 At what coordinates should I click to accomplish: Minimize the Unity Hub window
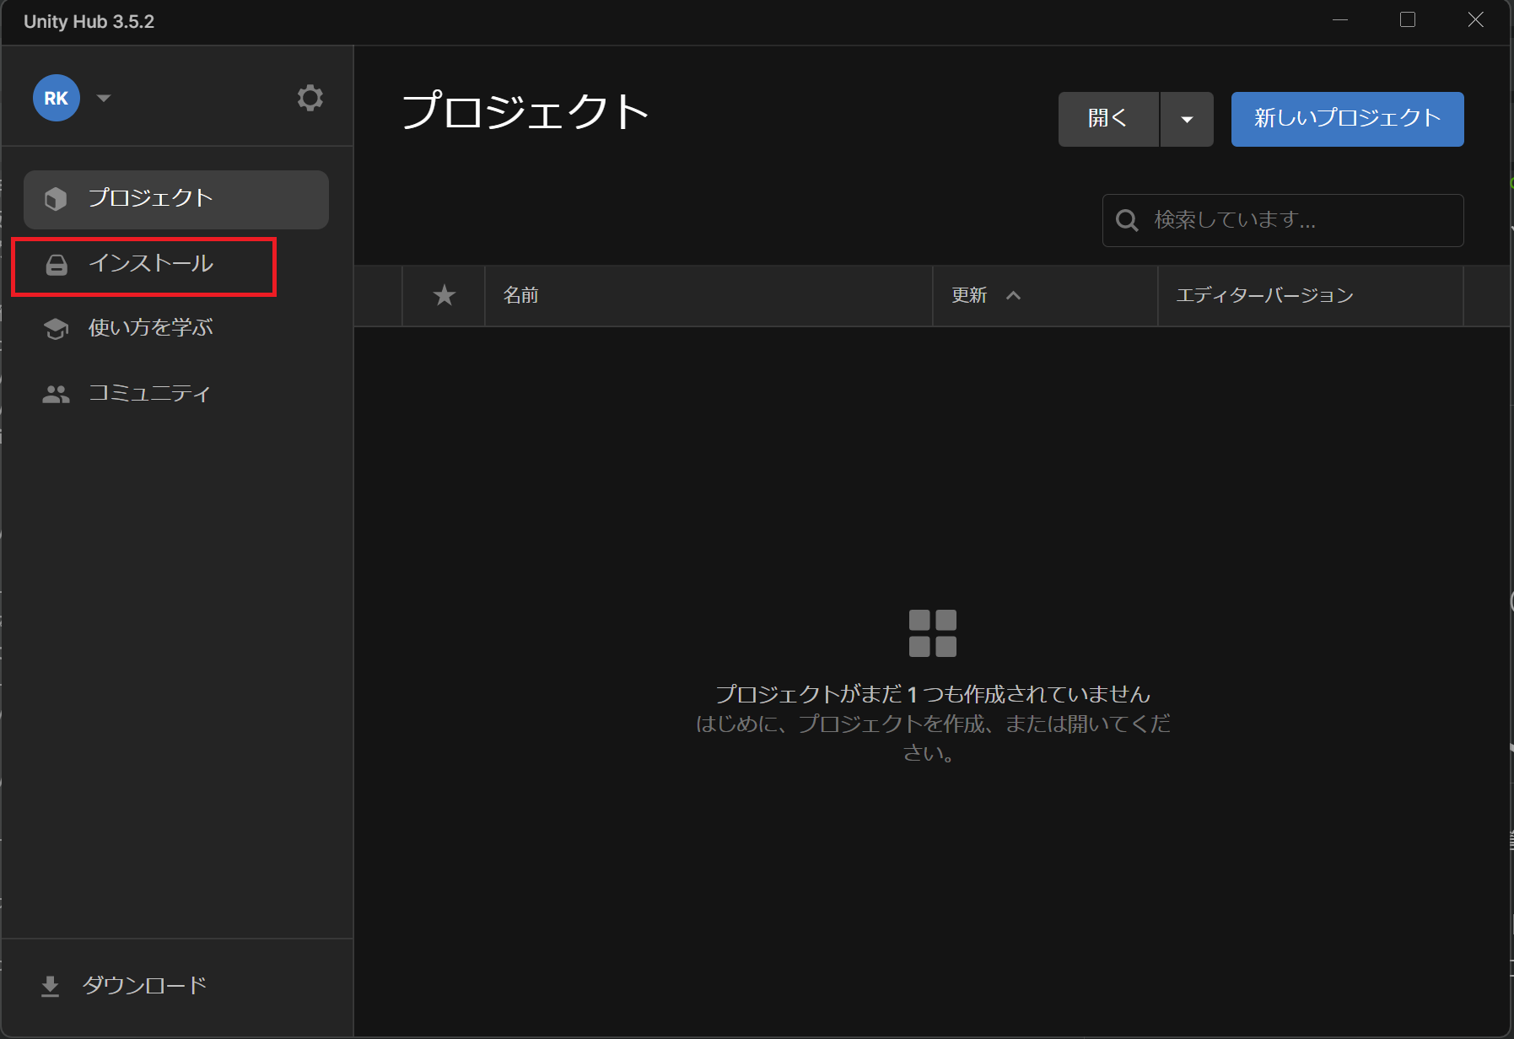click(x=1340, y=20)
